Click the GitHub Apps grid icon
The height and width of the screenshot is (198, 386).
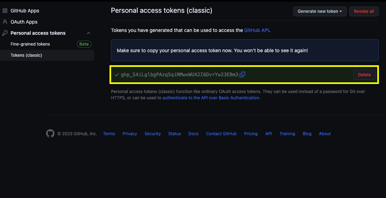click(5, 11)
